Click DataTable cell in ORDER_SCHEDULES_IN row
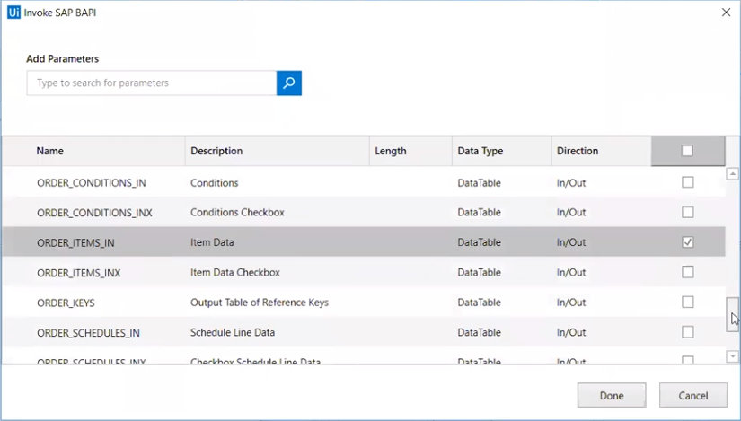This screenshot has height=421, width=741. coord(479,332)
